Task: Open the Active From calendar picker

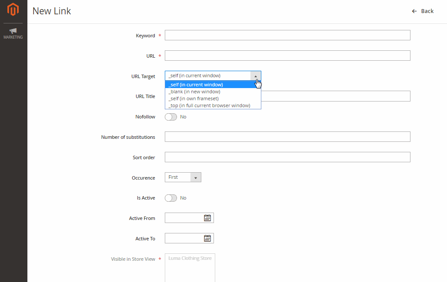Action: pos(207,218)
